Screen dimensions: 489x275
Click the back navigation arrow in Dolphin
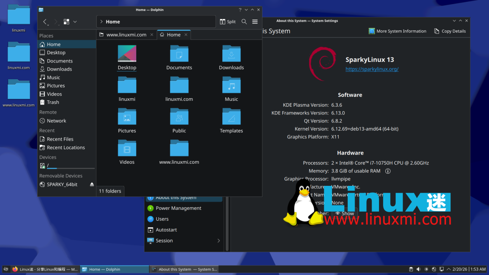click(44, 21)
